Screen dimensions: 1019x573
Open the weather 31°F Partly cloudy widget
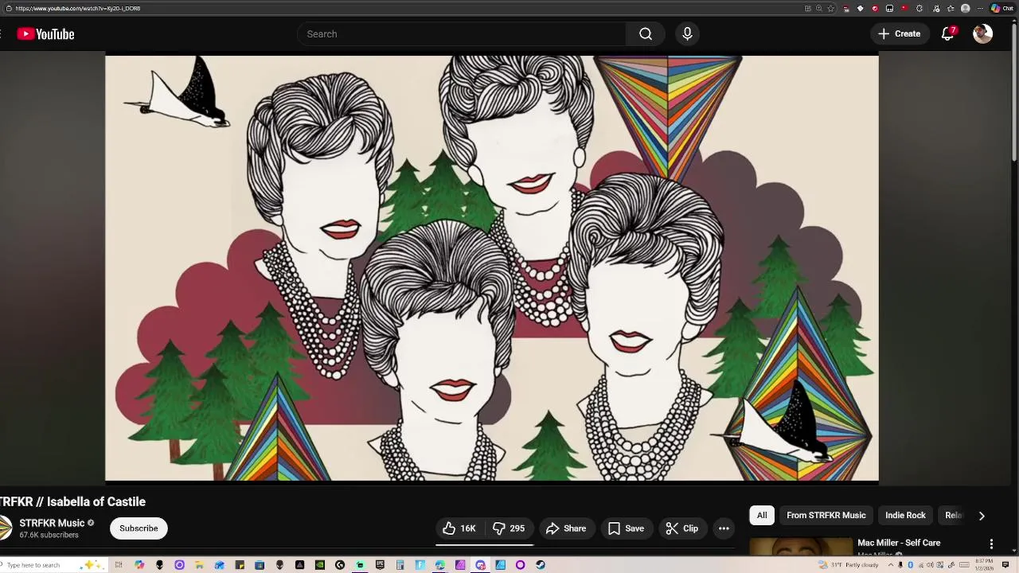[x=849, y=565]
